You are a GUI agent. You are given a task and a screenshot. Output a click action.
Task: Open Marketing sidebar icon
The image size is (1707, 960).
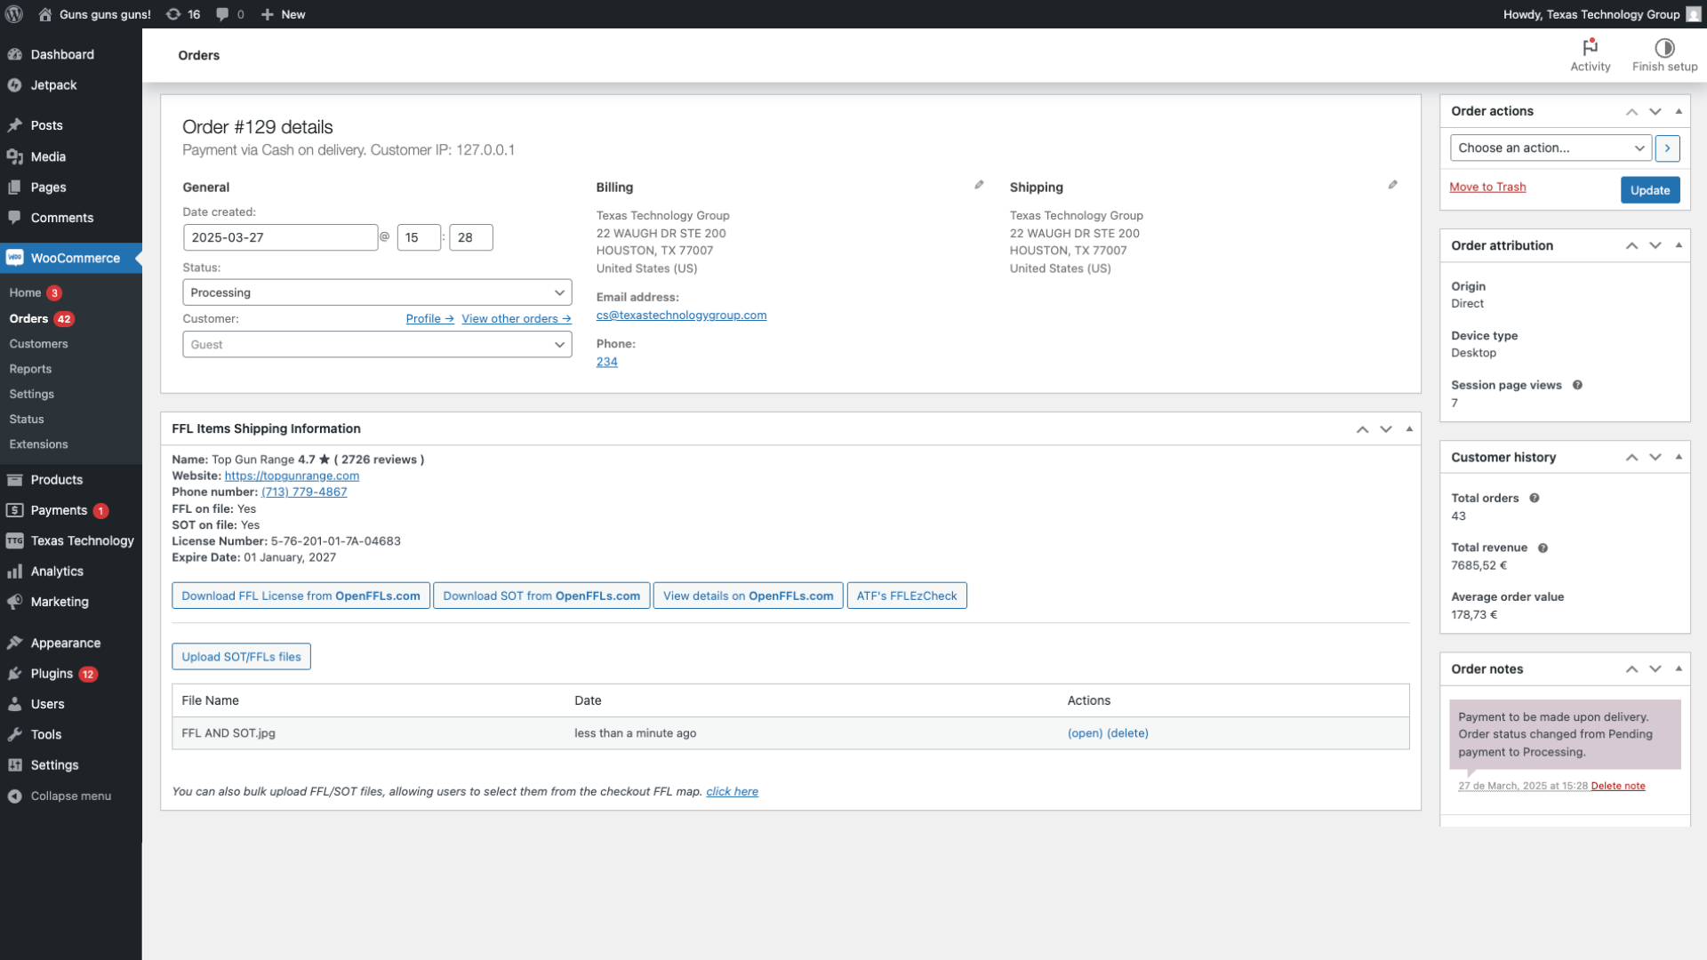point(14,602)
